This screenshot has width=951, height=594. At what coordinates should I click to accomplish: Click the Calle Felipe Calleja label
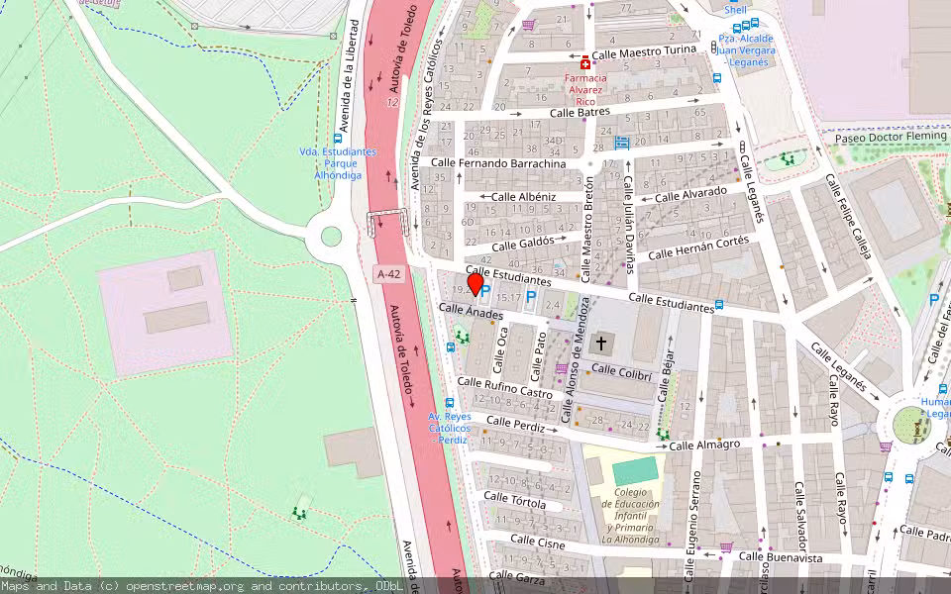click(x=849, y=217)
